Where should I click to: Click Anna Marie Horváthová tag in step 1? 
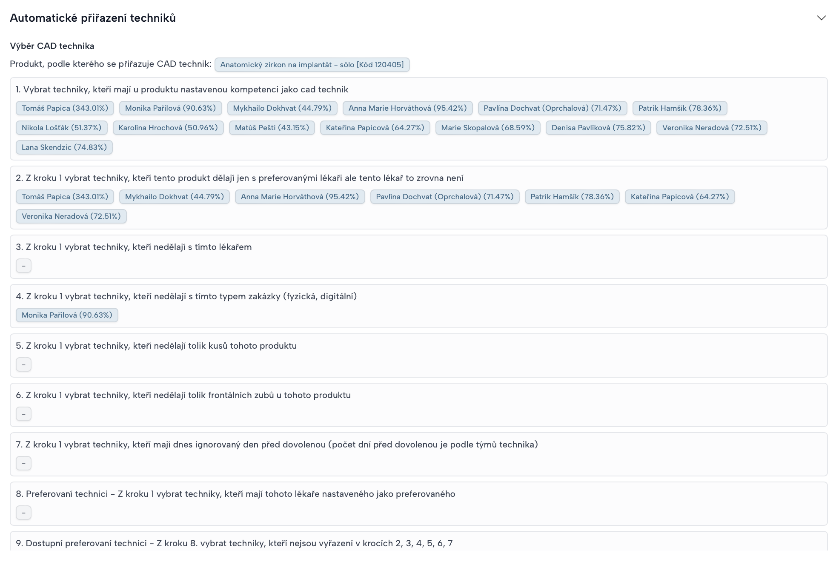(407, 108)
